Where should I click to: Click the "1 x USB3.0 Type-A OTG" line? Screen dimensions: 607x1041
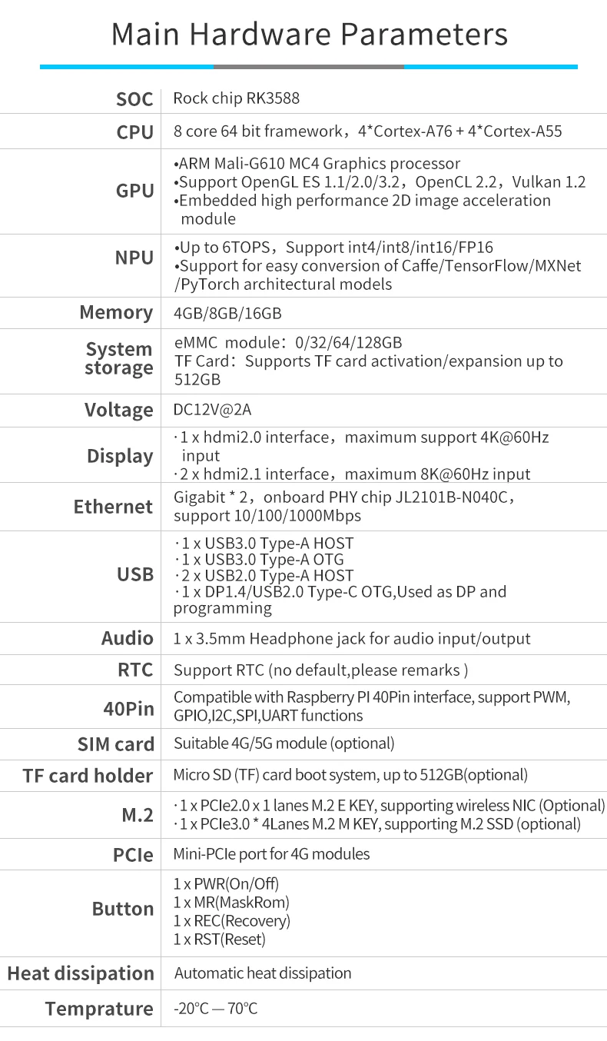click(260, 559)
